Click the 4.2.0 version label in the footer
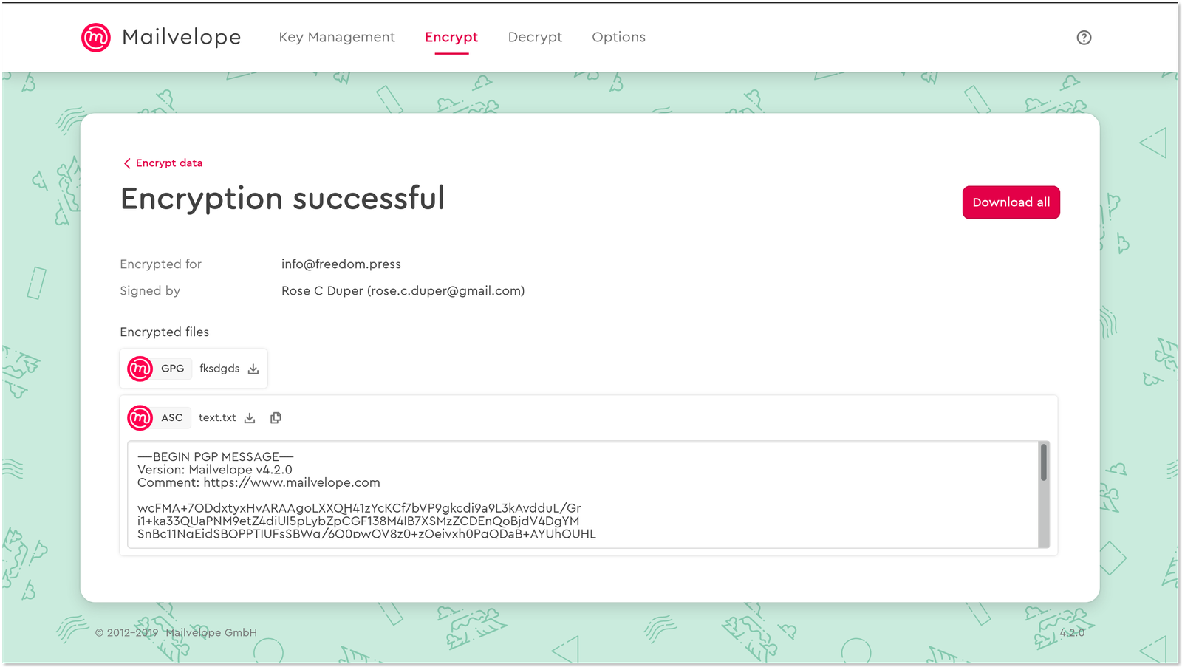 pos(1073,632)
